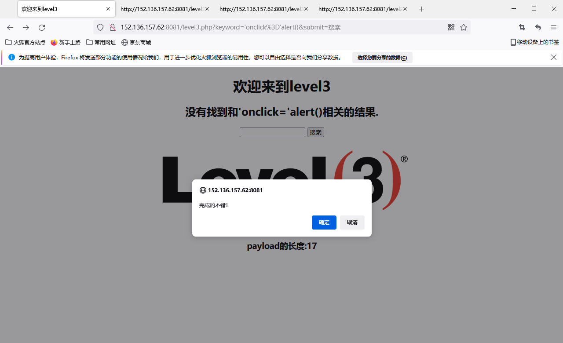Dismiss the Firefox data sharing notification
The width and height of the screenshot is (563, 343).
click(x=554, y=57)
